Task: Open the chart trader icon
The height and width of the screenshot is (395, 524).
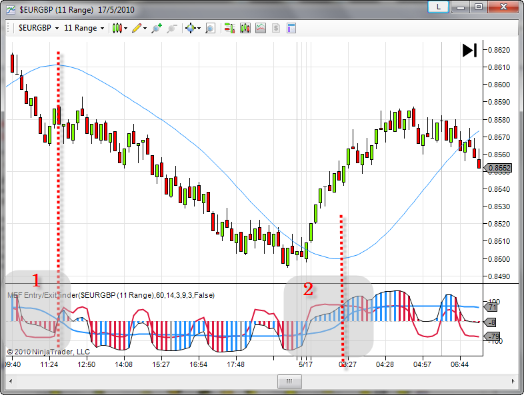Action: [x=229, y=29]
